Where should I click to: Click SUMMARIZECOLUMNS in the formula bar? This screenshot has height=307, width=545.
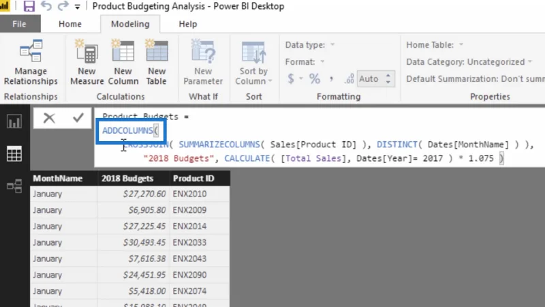pos(219,145)
